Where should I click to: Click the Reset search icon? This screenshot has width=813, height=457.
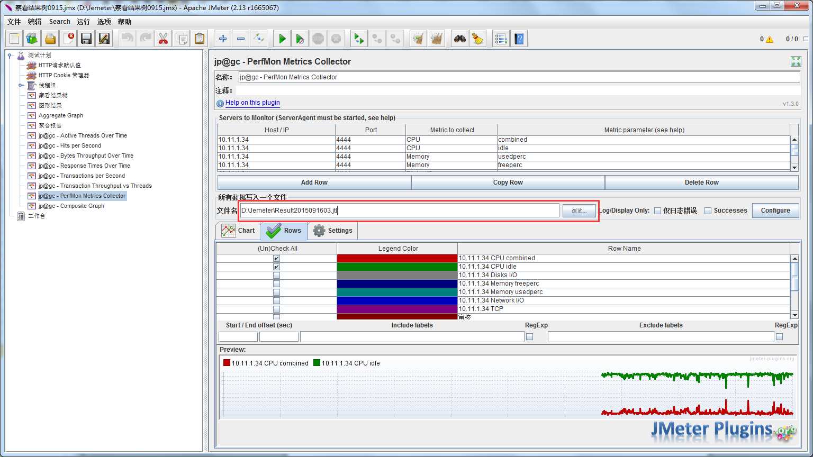477,39
